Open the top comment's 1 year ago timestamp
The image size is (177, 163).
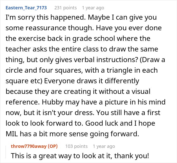[93, 8]
